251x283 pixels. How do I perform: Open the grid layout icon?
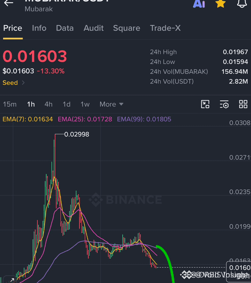[x=243, y=104]
